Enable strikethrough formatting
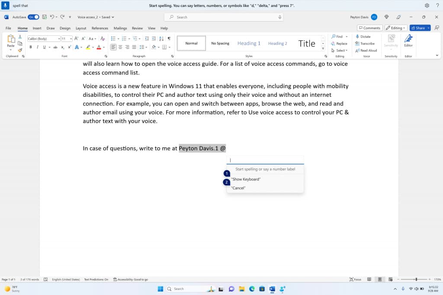Image resolution: width=443 pixels, height=295 pixels. [x=55, y=47]
